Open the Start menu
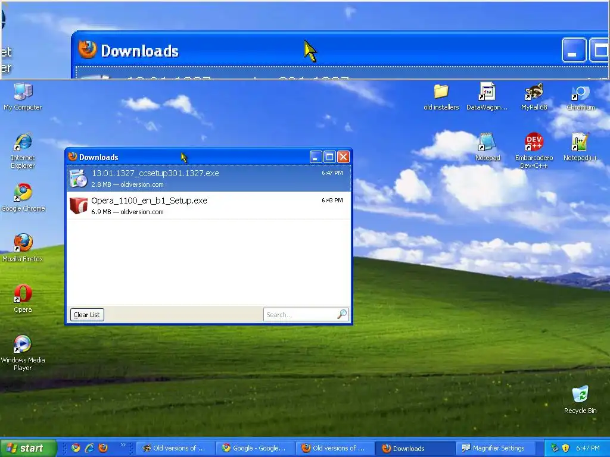The height and width of the screenshot is (457, 610). (x=29, y=448)
